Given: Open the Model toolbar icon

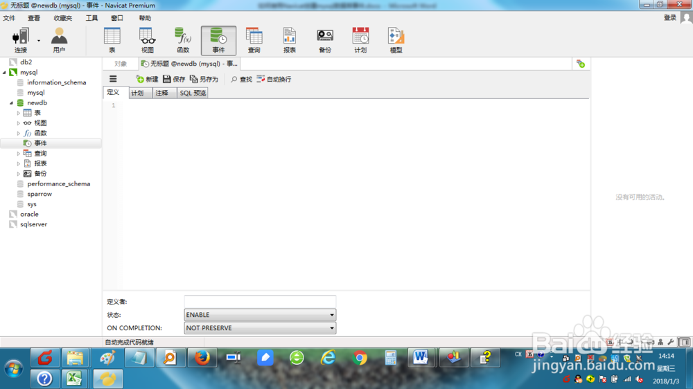Looking at the screenshot, I should click(x=396, y=40).
